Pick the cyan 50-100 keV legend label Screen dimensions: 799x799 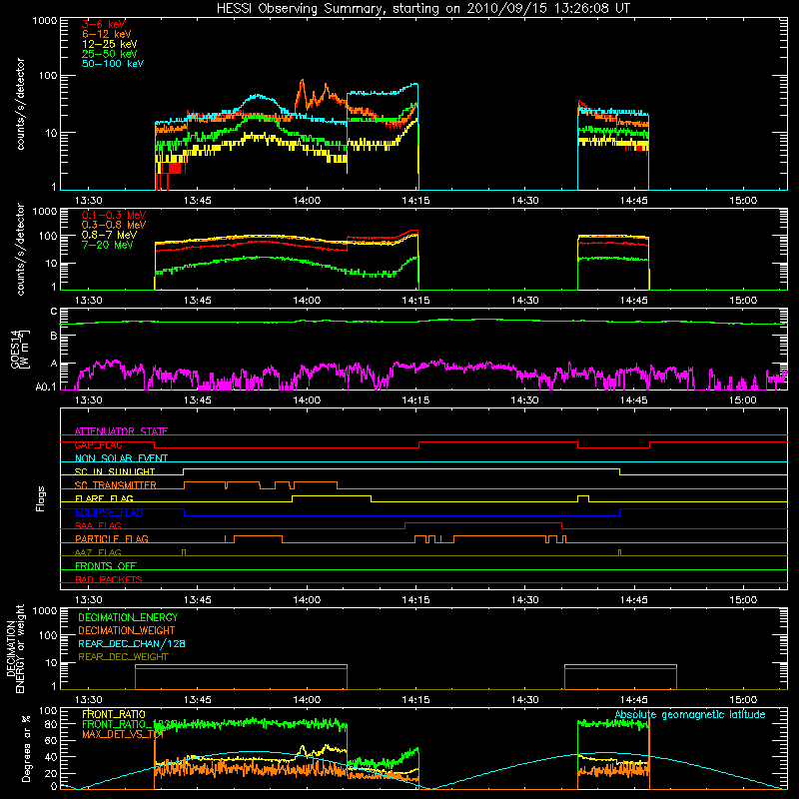(113, 63)
